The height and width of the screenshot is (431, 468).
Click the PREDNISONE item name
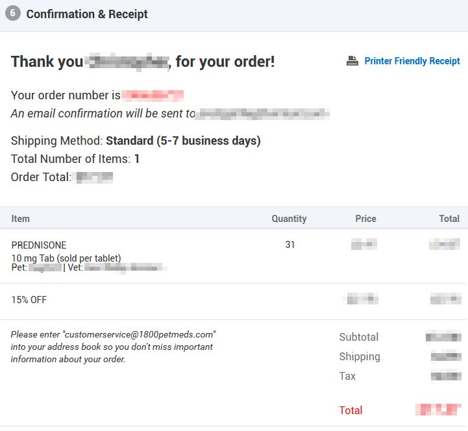(39, 245)
